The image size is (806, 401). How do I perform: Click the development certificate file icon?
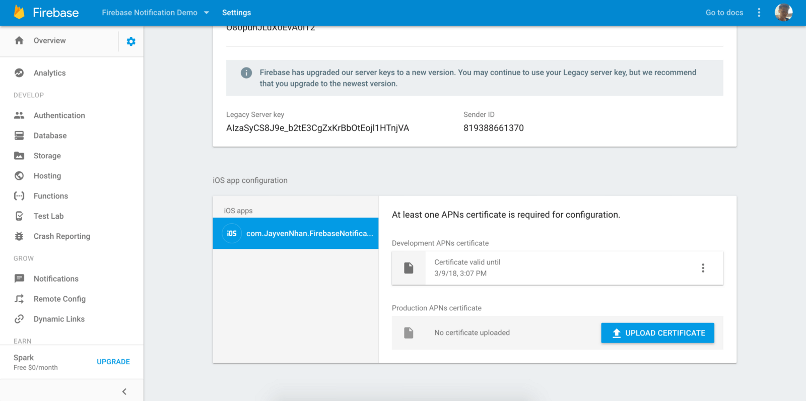tap(409, 268)
